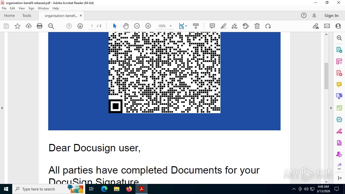Rotate the page clockwise
The image size is (345, 194).
click(268, 26)
